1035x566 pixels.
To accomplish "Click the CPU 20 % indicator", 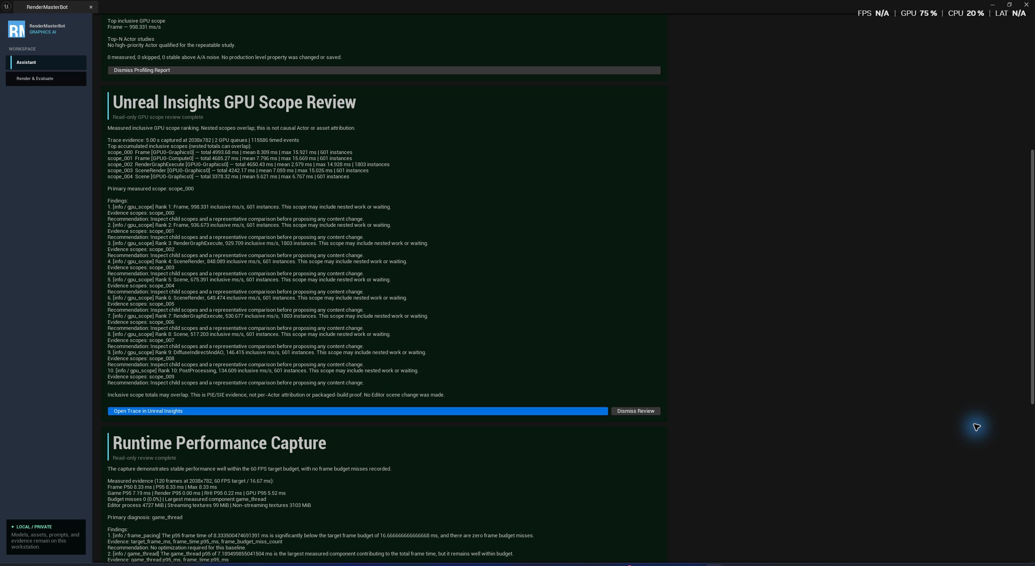I will click(x=966, y=13).
